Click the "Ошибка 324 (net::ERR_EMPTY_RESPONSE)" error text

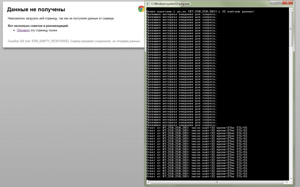[x=38, y=41]
